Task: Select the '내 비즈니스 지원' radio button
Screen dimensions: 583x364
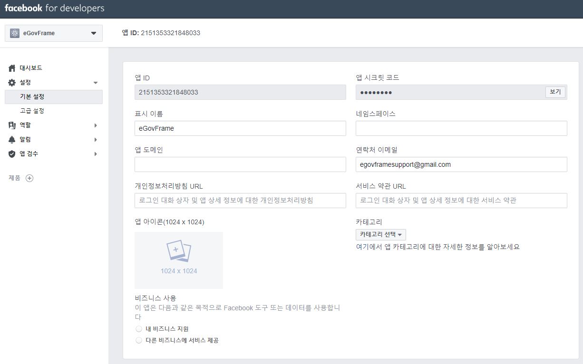Action: 139,329
